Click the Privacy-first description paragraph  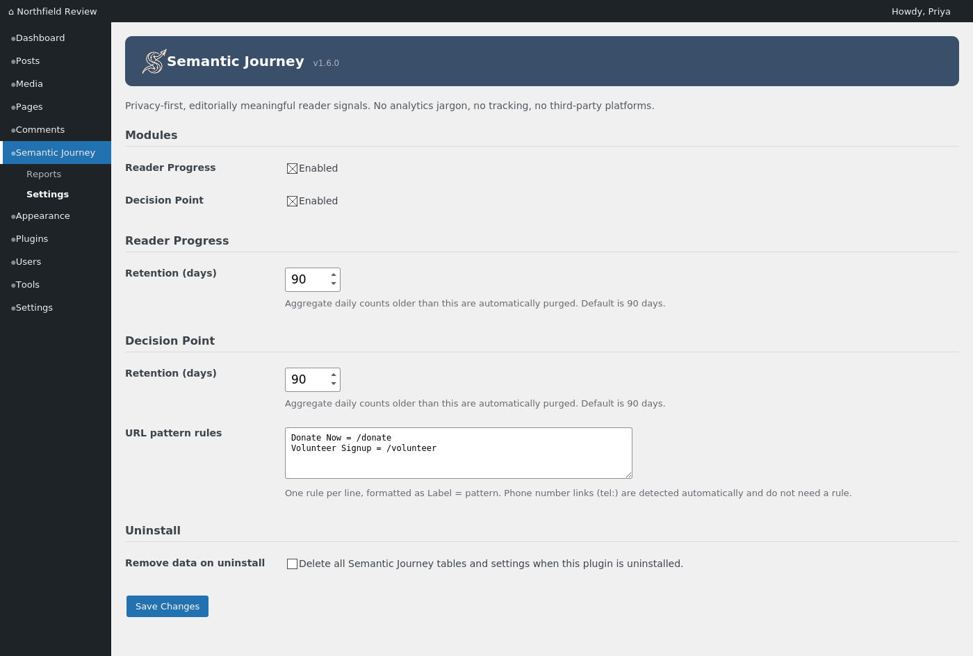[x=389, y=106]
